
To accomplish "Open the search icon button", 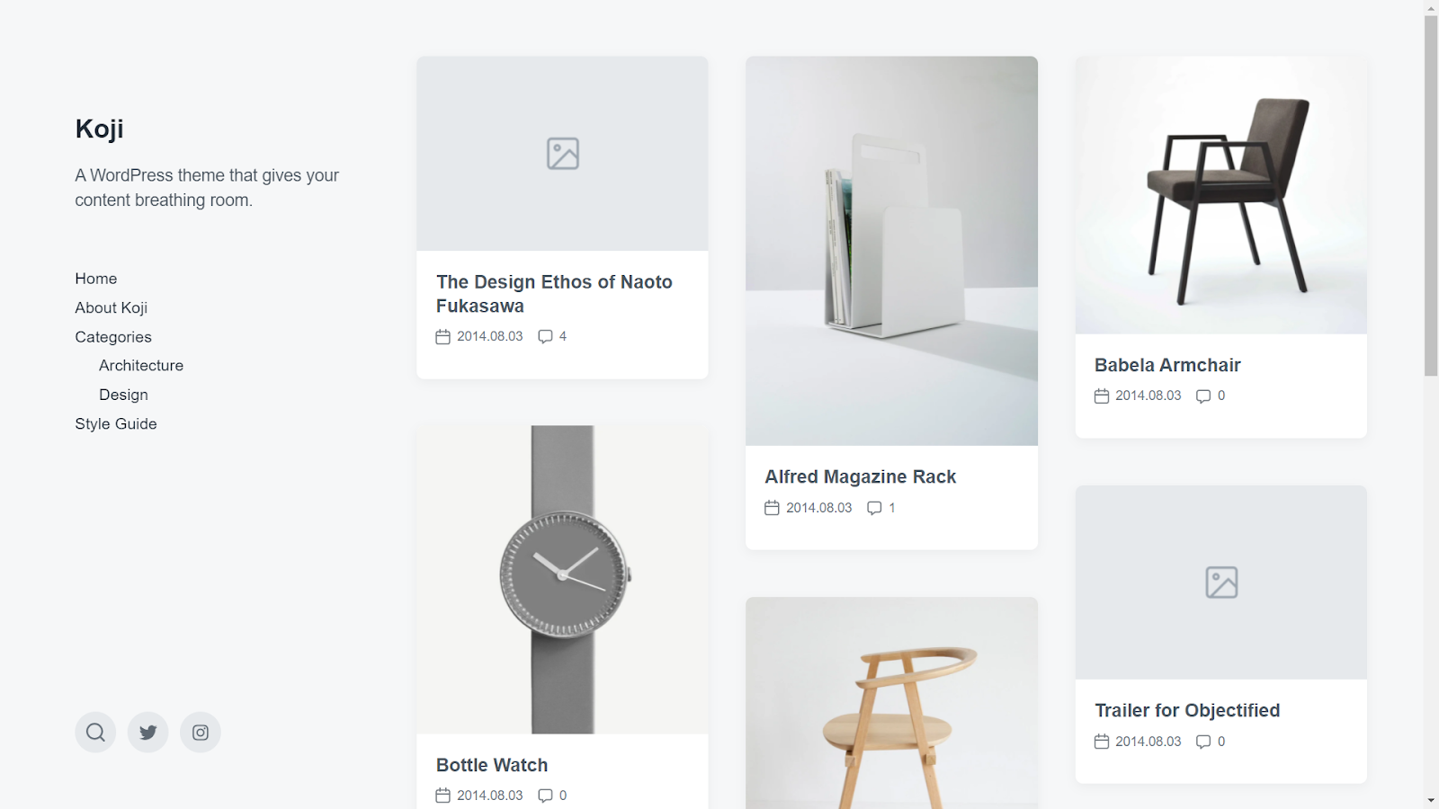I will click(95, 732).
